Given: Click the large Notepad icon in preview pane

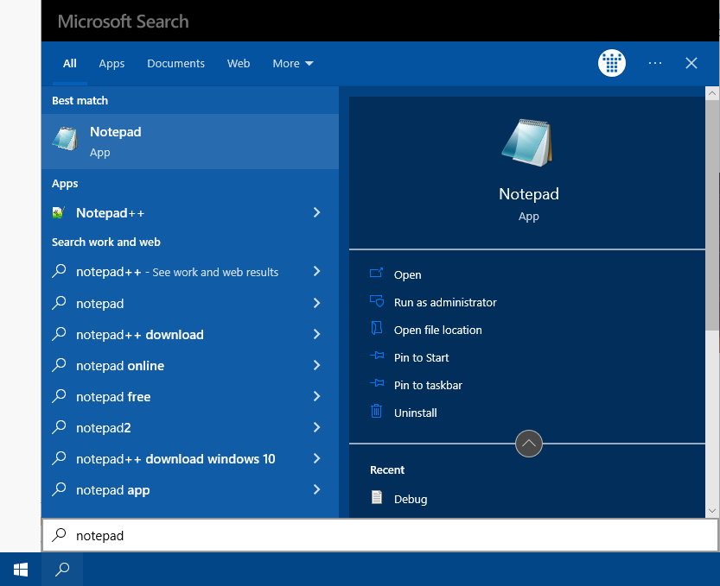Looking at the screenshot, I should click(x=527, y=142).
